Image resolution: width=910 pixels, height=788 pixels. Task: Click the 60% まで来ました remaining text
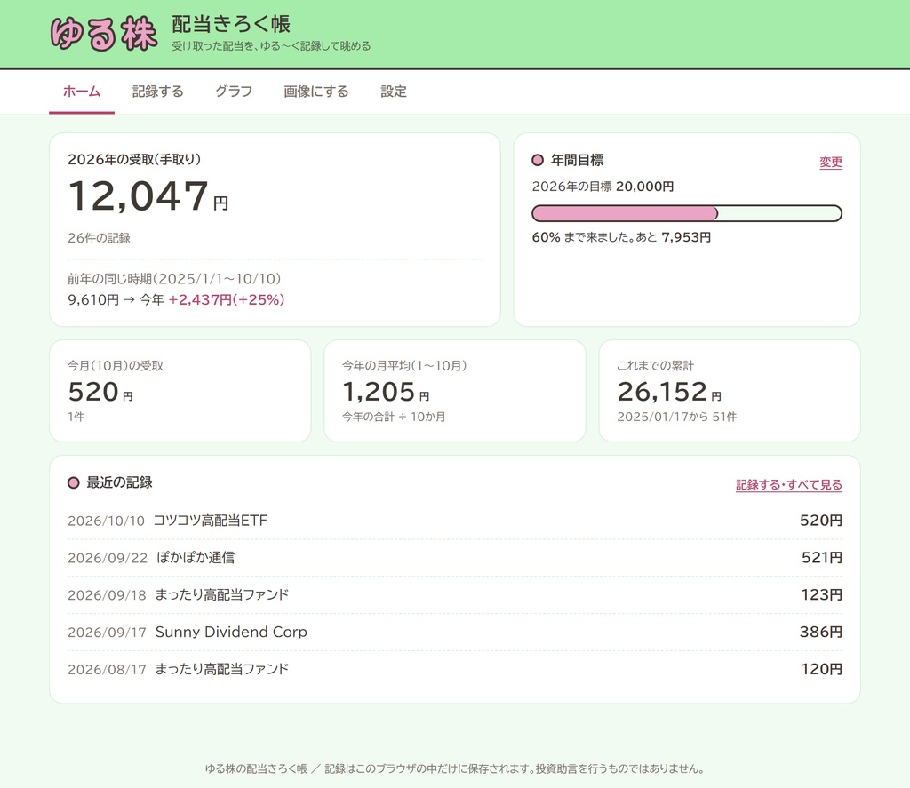coord(621,236)
